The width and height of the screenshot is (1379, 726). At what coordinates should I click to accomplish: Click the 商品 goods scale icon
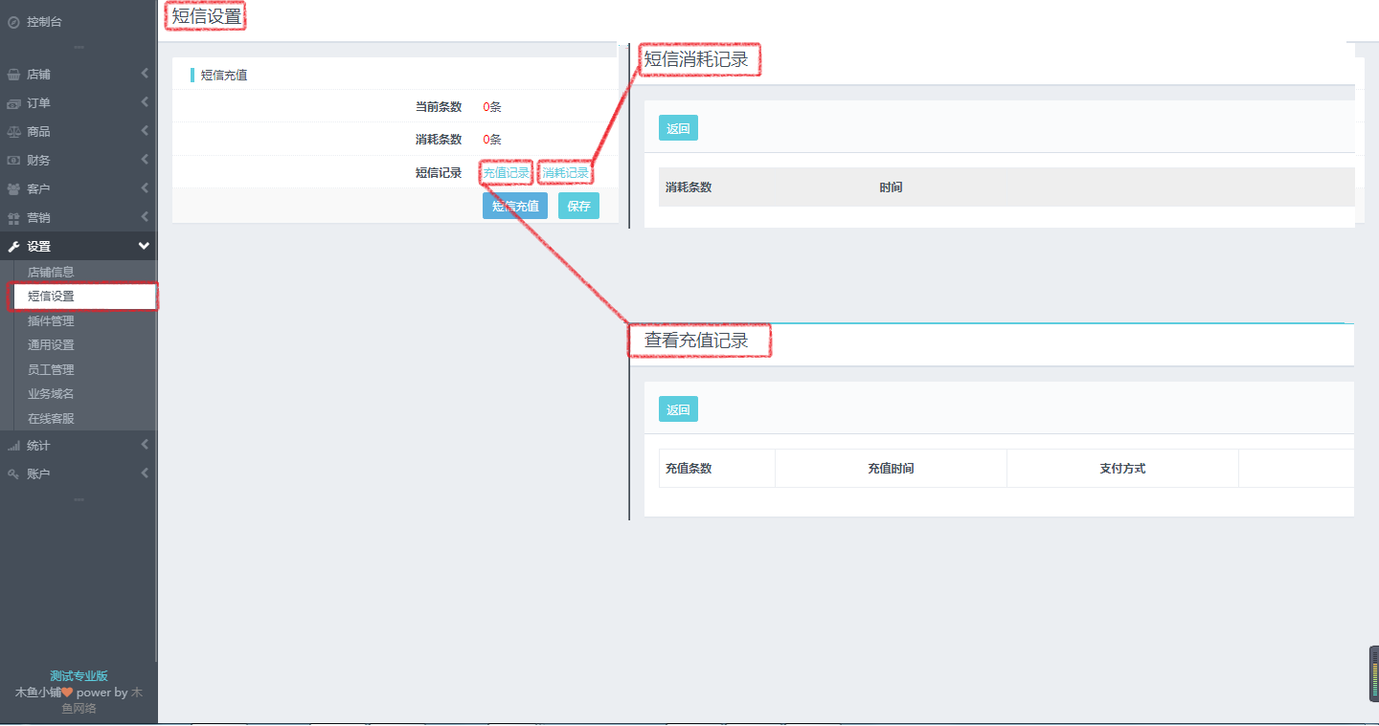click(13, 132)
